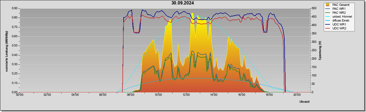366x112 pixels.
Task: Click the chart title 30.09.2024
Action: click(183, 3)
